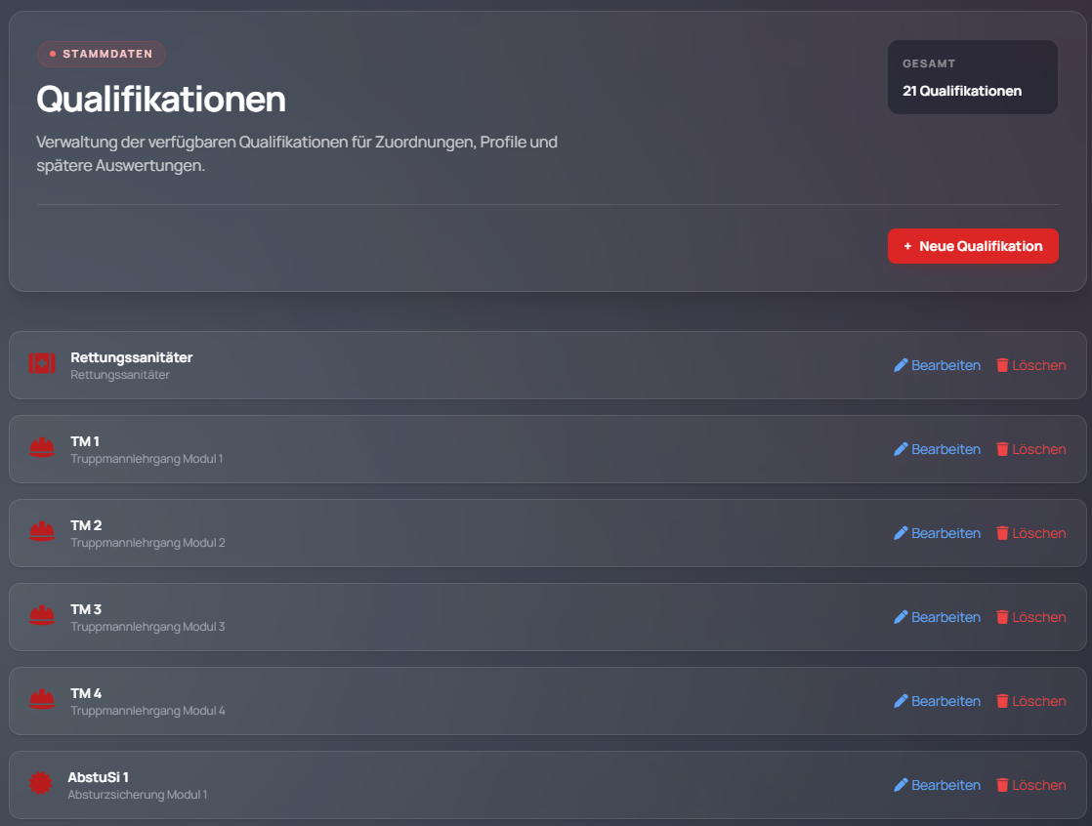Viewport: 1092px width, 826px height.
Task: Click the pencil icon beside Rettungssanitäter Bearbeiten
Action: tap(901, 364)
